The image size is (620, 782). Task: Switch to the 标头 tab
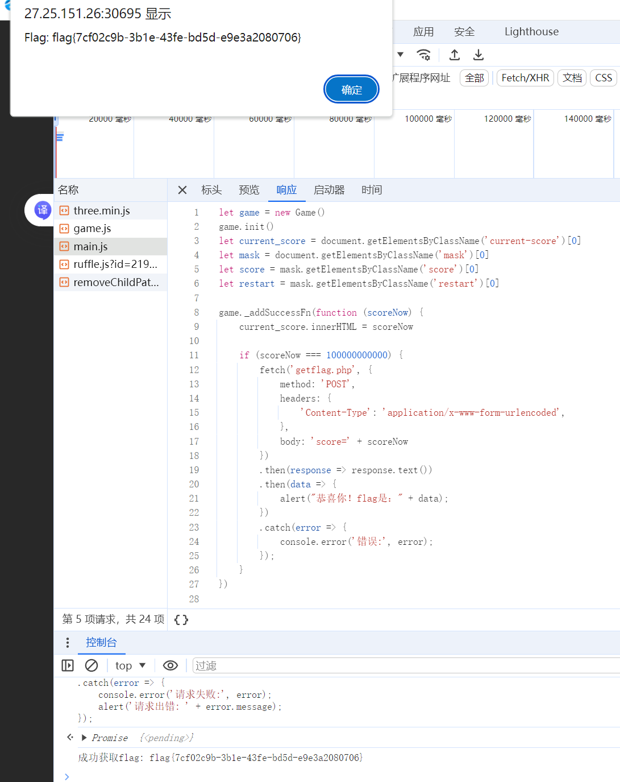pyautogui.click(x=211, y=190)
